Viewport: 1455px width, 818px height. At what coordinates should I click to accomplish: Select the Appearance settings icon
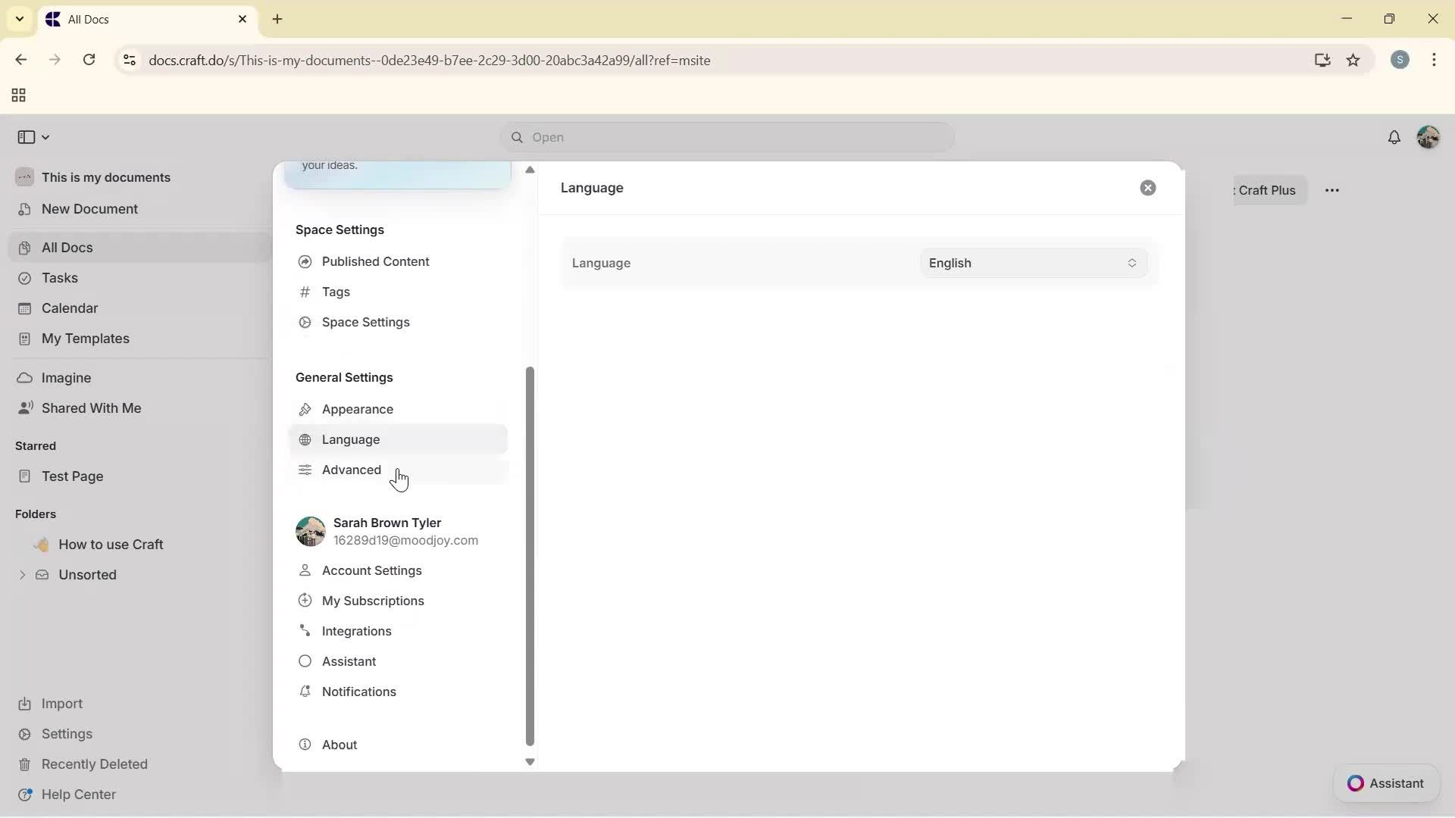coord(305,409)
